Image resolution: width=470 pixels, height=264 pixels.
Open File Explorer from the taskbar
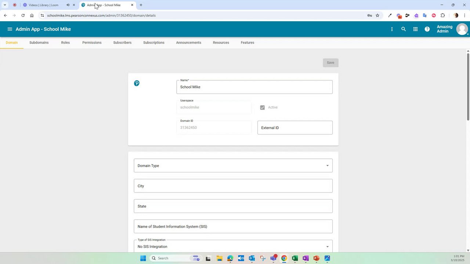tap(219, 258)
